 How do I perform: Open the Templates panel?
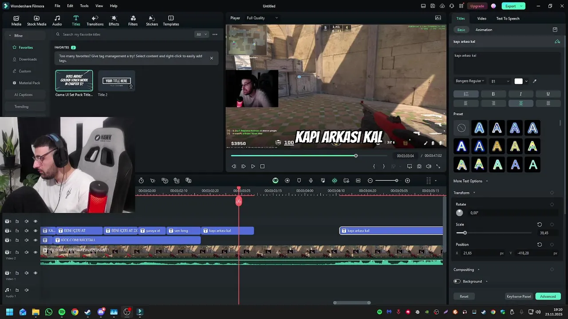[x=171, y=21]
